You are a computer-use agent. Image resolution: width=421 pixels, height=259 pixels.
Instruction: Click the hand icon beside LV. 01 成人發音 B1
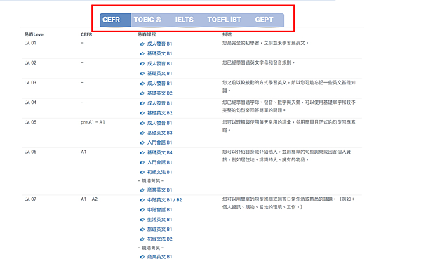tap(142, 44)
